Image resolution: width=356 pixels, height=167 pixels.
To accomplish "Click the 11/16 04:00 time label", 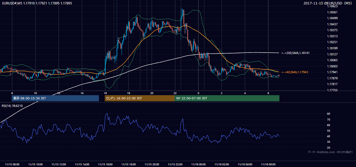I will coord(245,164).
